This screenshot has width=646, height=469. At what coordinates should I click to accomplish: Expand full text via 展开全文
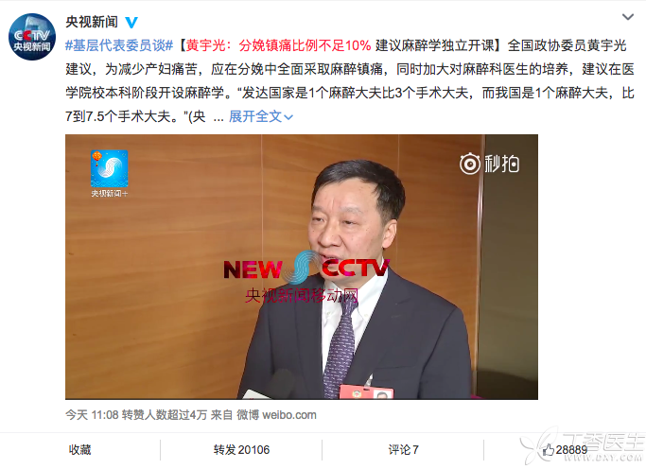pyautogui.click(x=255, y=116)
